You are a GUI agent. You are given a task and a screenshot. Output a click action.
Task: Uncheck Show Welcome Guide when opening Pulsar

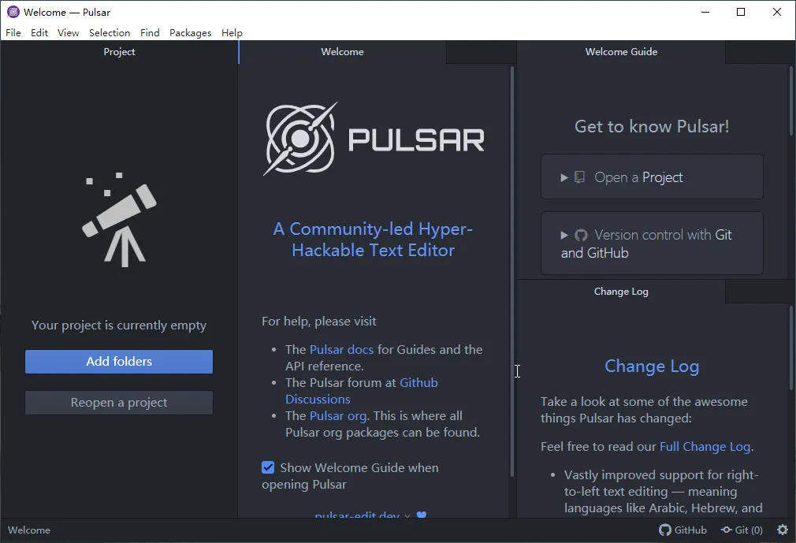(268, 467)
